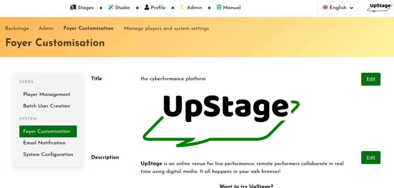Click the bold UpStage word in description
Screen dimensions: 394x188
(152, 164)
